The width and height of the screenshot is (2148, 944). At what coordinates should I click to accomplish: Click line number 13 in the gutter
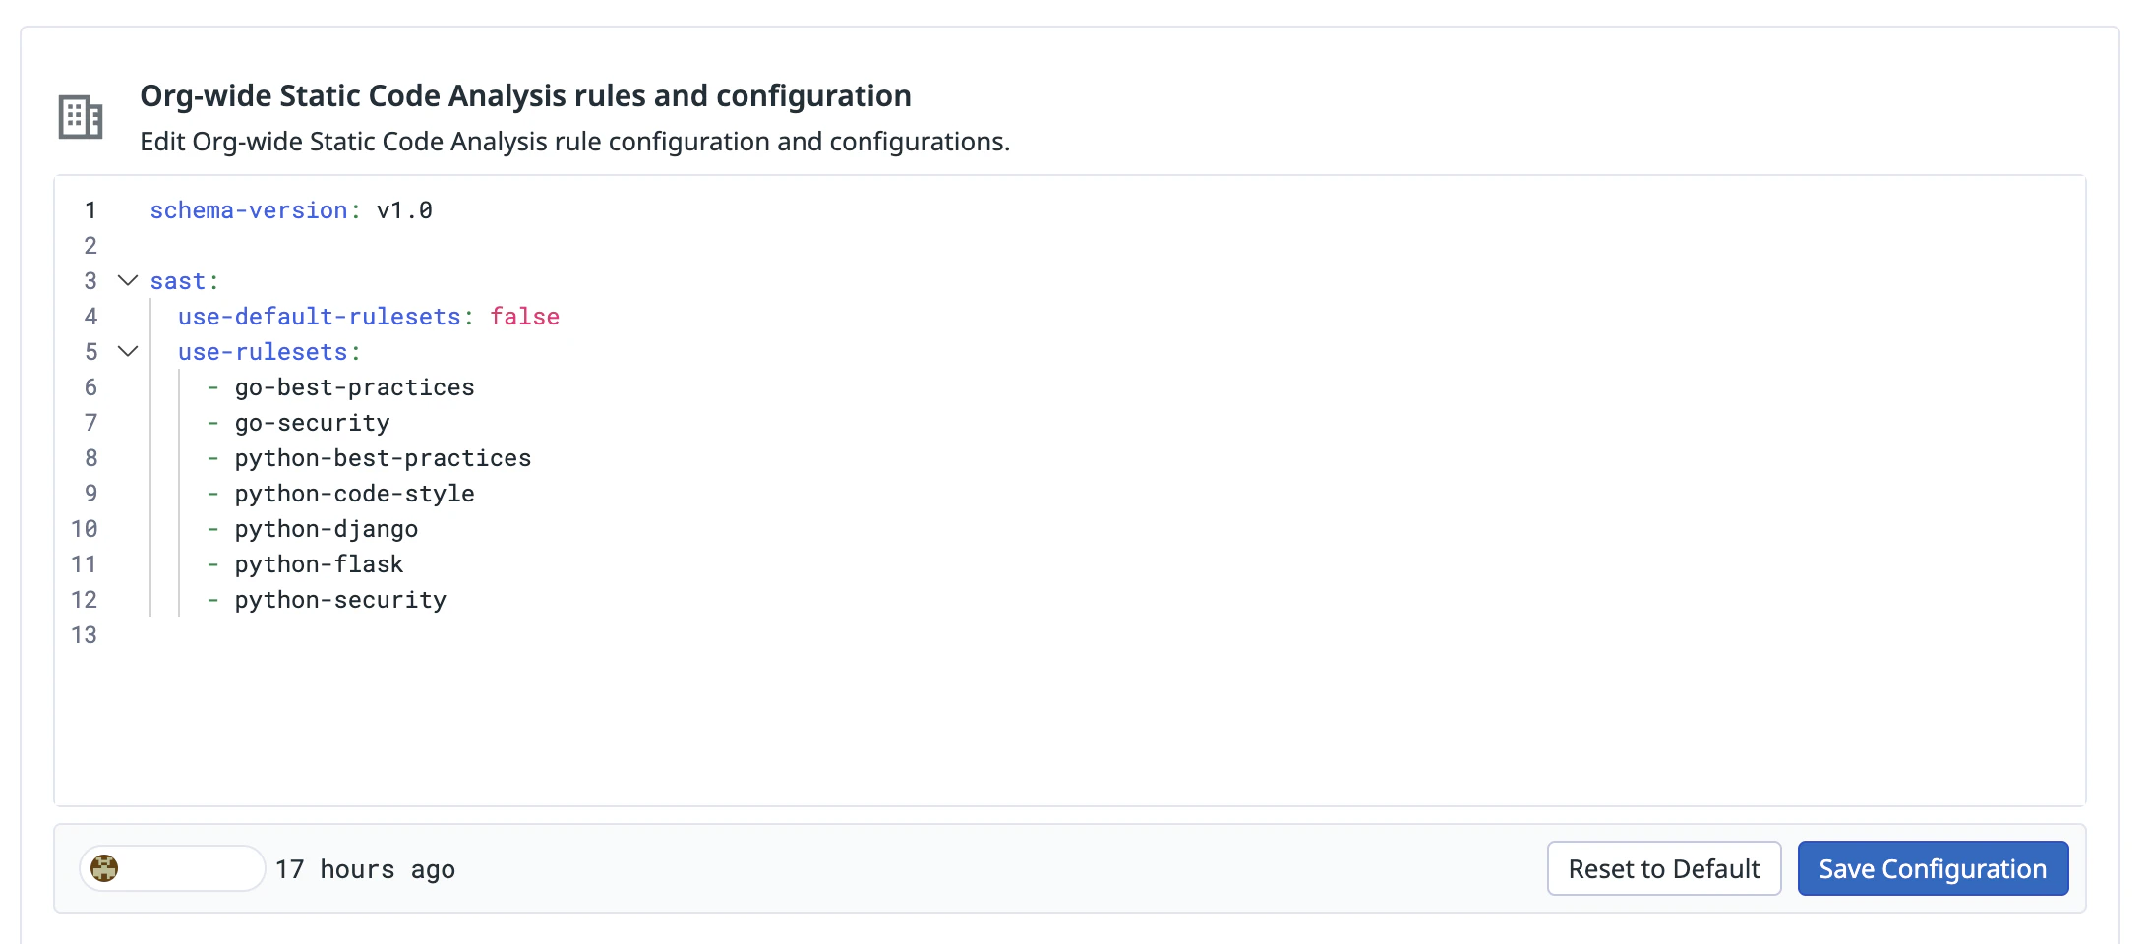85,635
